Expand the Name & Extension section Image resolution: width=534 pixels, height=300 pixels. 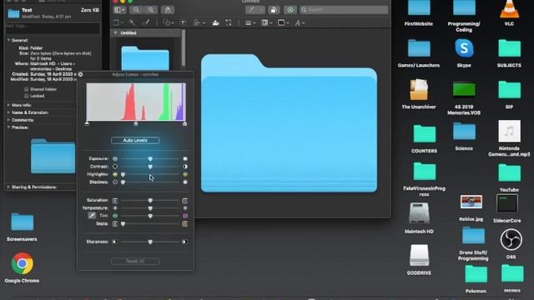pos(8,112)
